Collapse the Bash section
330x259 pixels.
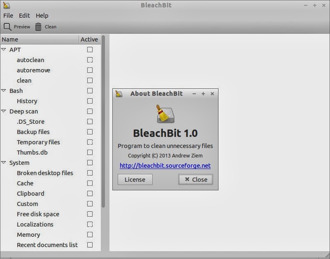point(4,90)
